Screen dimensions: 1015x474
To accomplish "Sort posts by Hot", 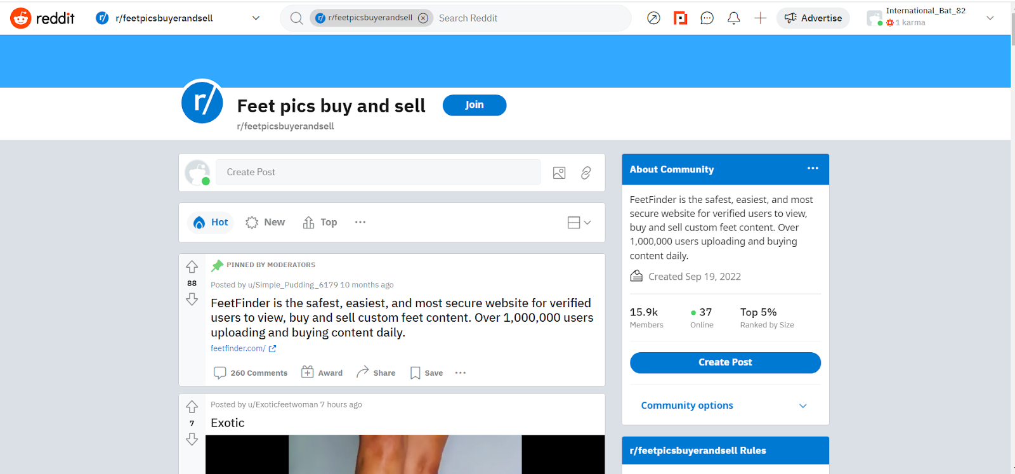I will pos(211,223).
